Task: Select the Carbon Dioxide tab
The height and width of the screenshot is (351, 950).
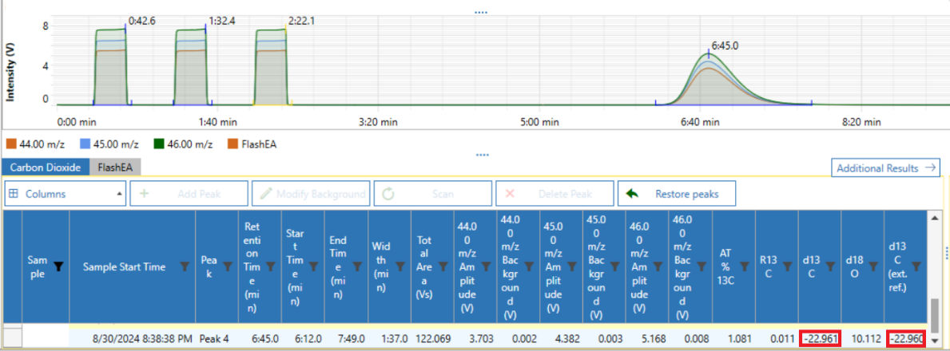Action: tap(45, 168)
